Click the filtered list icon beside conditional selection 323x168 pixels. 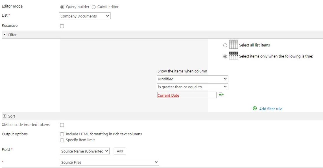(233, 56)
